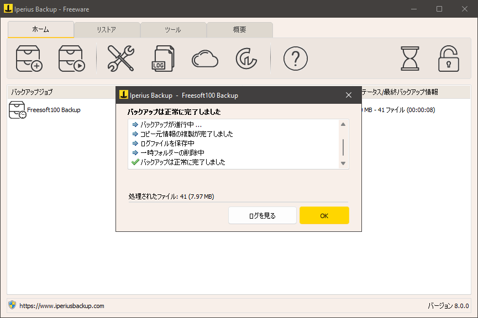Maximize the Iperius Backup window
478x318 pixels.
point(439,9)
